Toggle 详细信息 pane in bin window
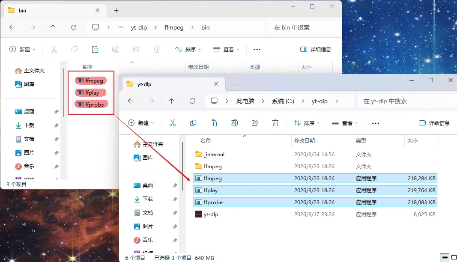 (316, 49)
